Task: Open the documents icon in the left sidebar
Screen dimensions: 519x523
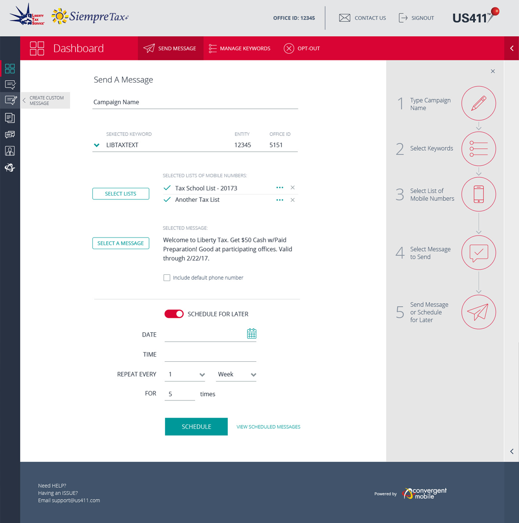Action: (10, 118)
